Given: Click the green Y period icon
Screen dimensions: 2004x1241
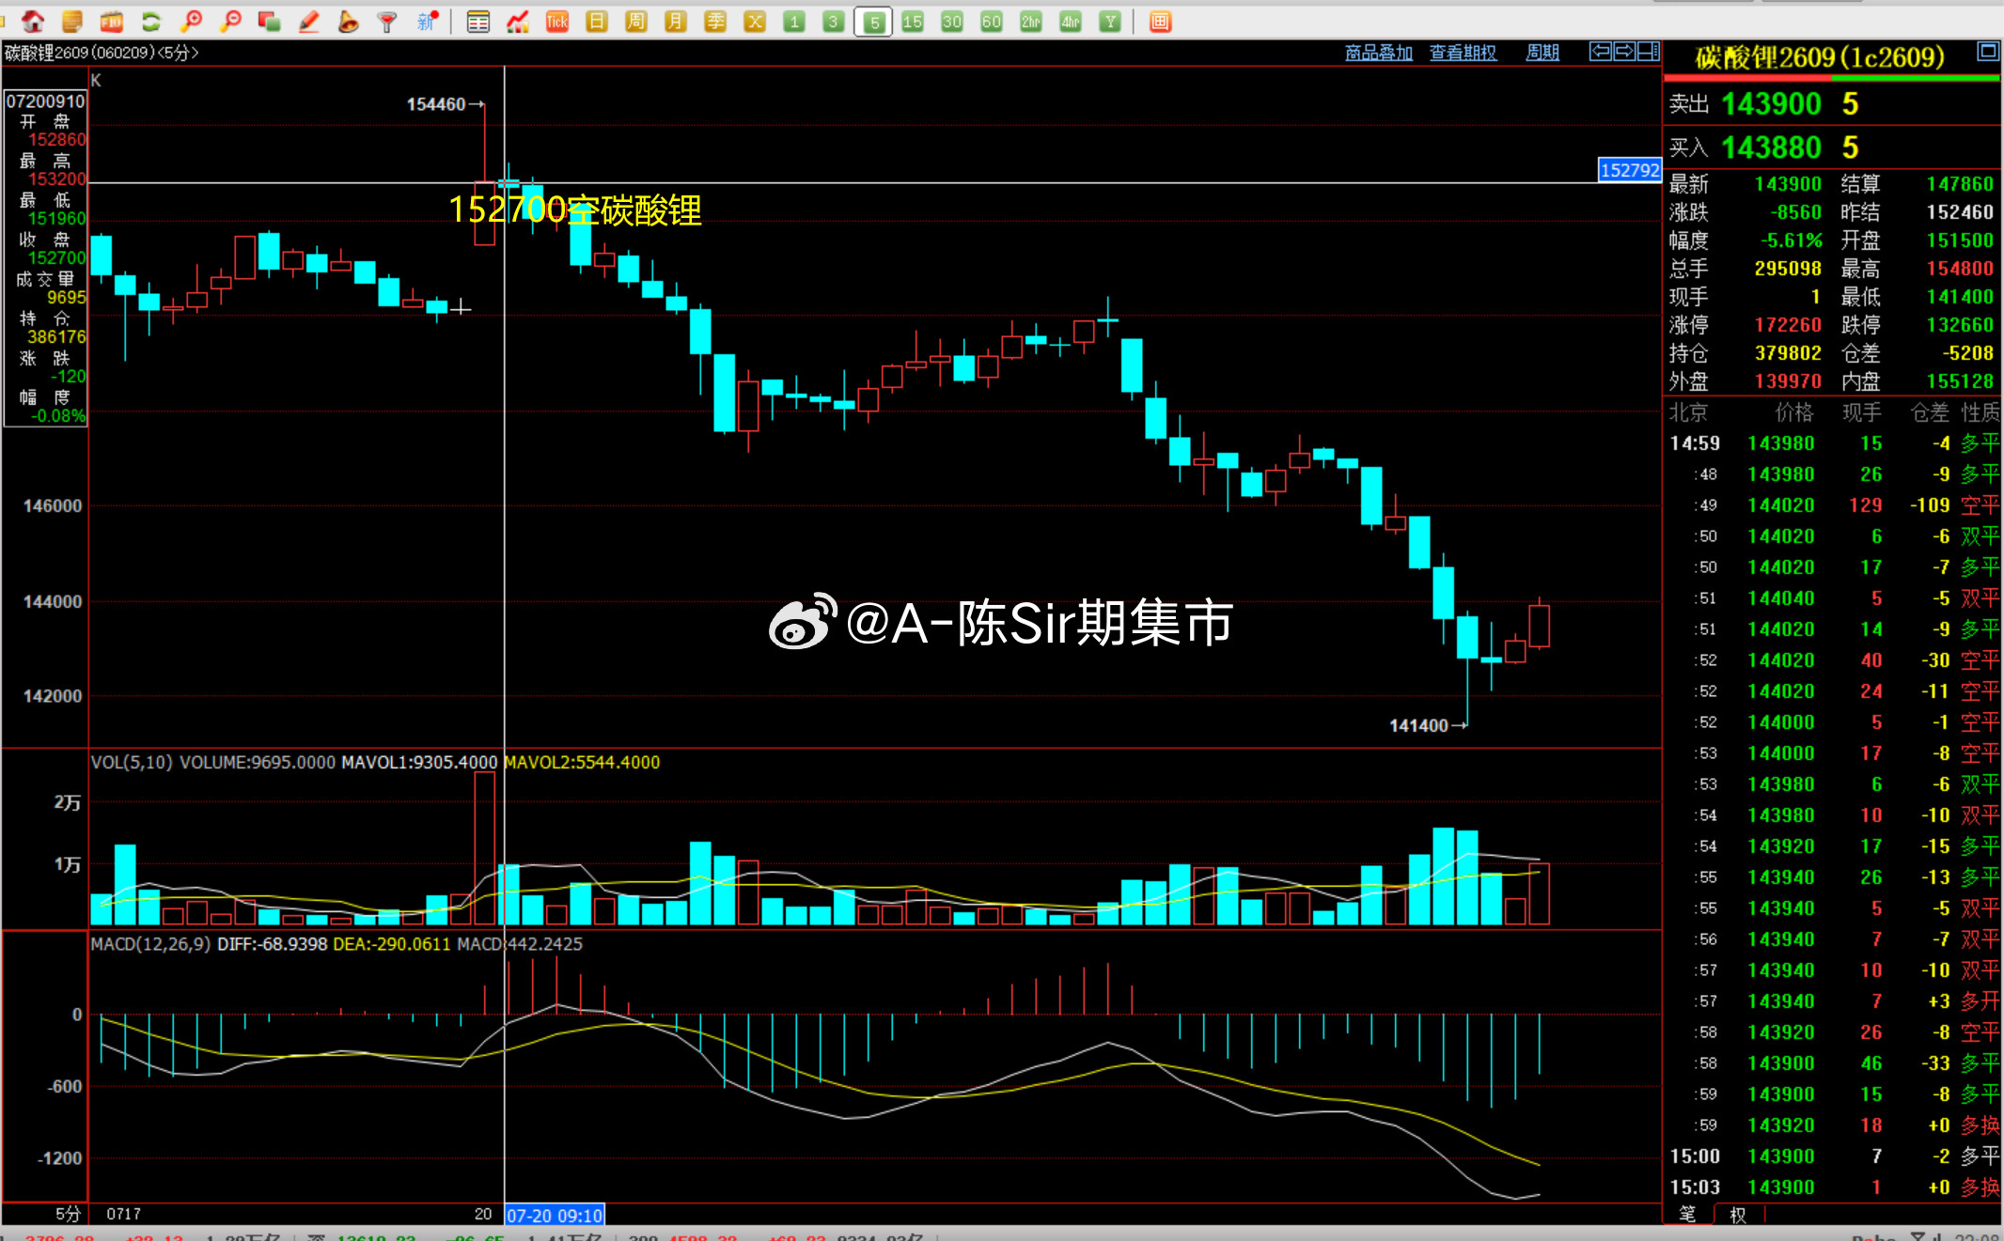Looking at the screenshot, I should pos(1110,21).
